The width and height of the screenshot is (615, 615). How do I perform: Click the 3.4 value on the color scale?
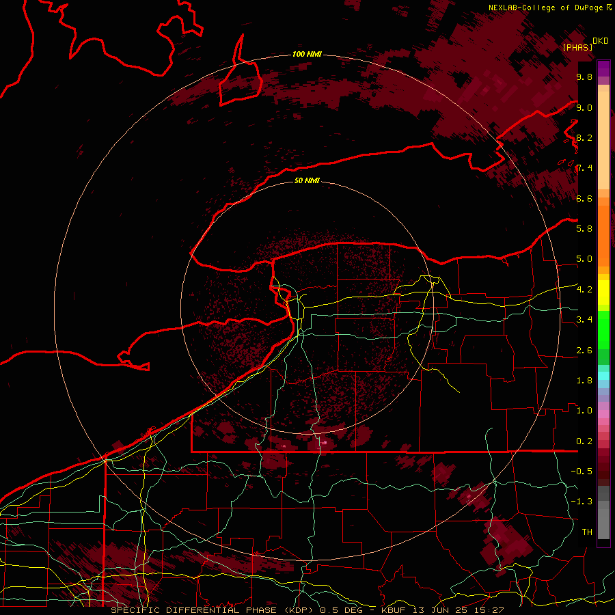pos(584,320)
